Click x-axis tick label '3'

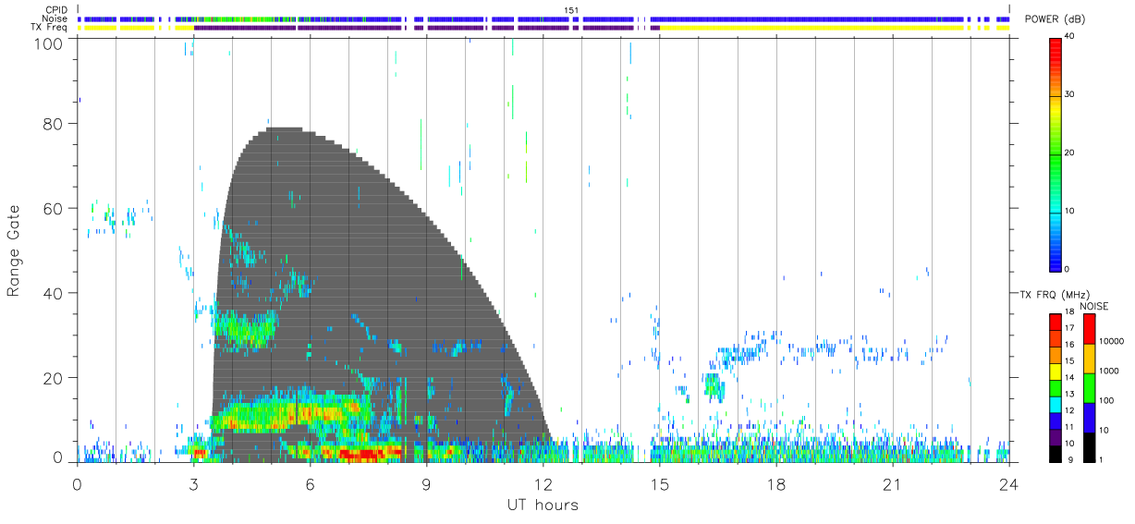click(x=193, y=484)
